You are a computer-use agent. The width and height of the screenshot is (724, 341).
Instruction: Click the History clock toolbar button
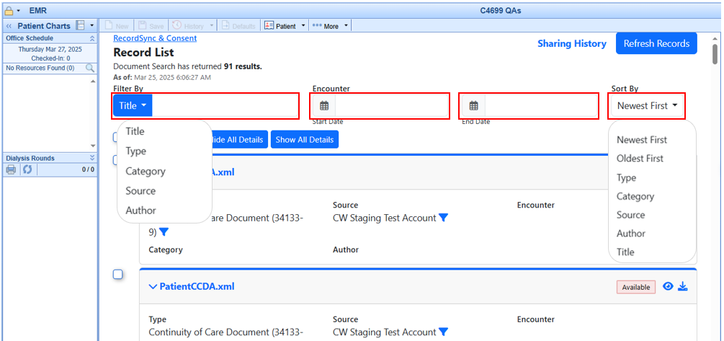(x=189, y=27)
